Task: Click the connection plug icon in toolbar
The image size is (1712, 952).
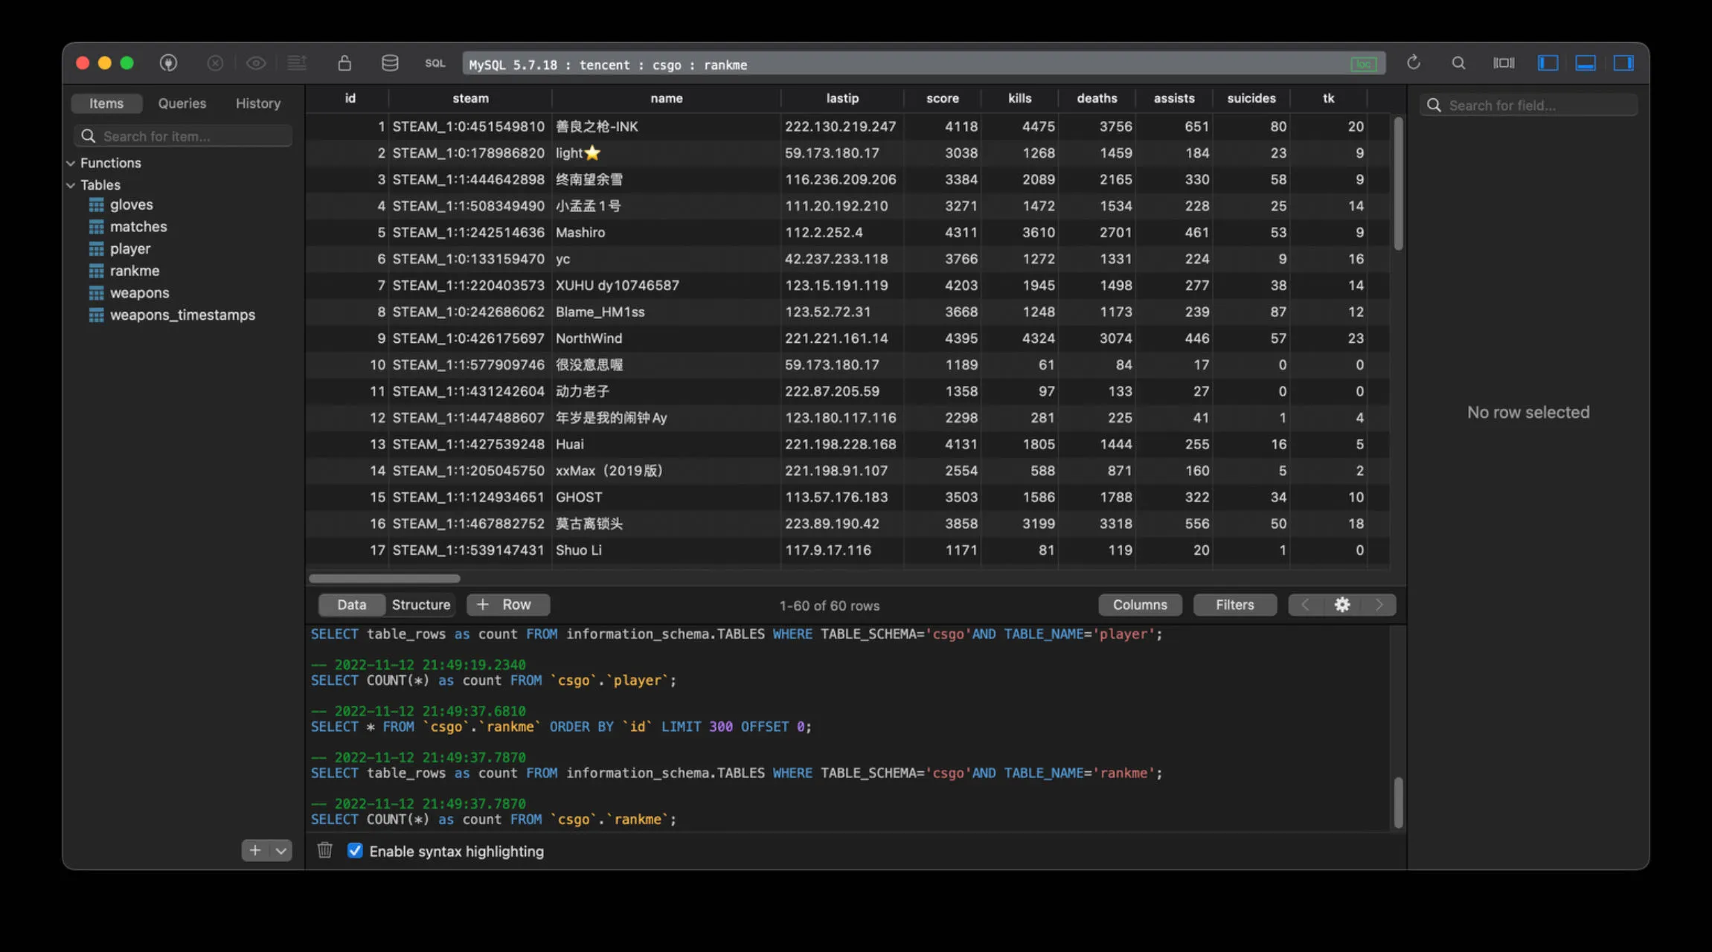Action: (168, 63)
